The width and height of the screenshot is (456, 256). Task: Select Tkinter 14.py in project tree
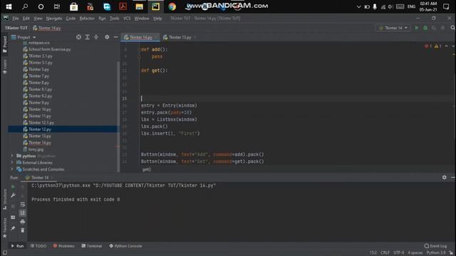pyautogui.click(x=40, y=143)
